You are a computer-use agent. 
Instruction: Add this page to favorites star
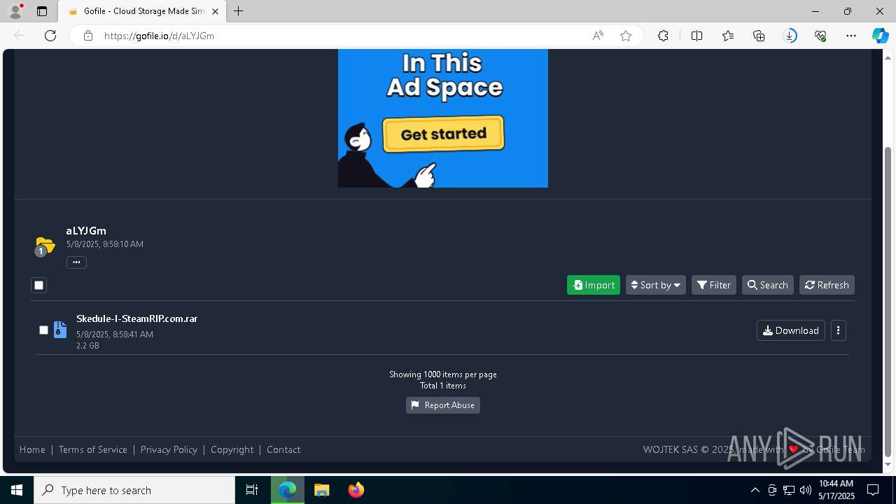point(626,36)
